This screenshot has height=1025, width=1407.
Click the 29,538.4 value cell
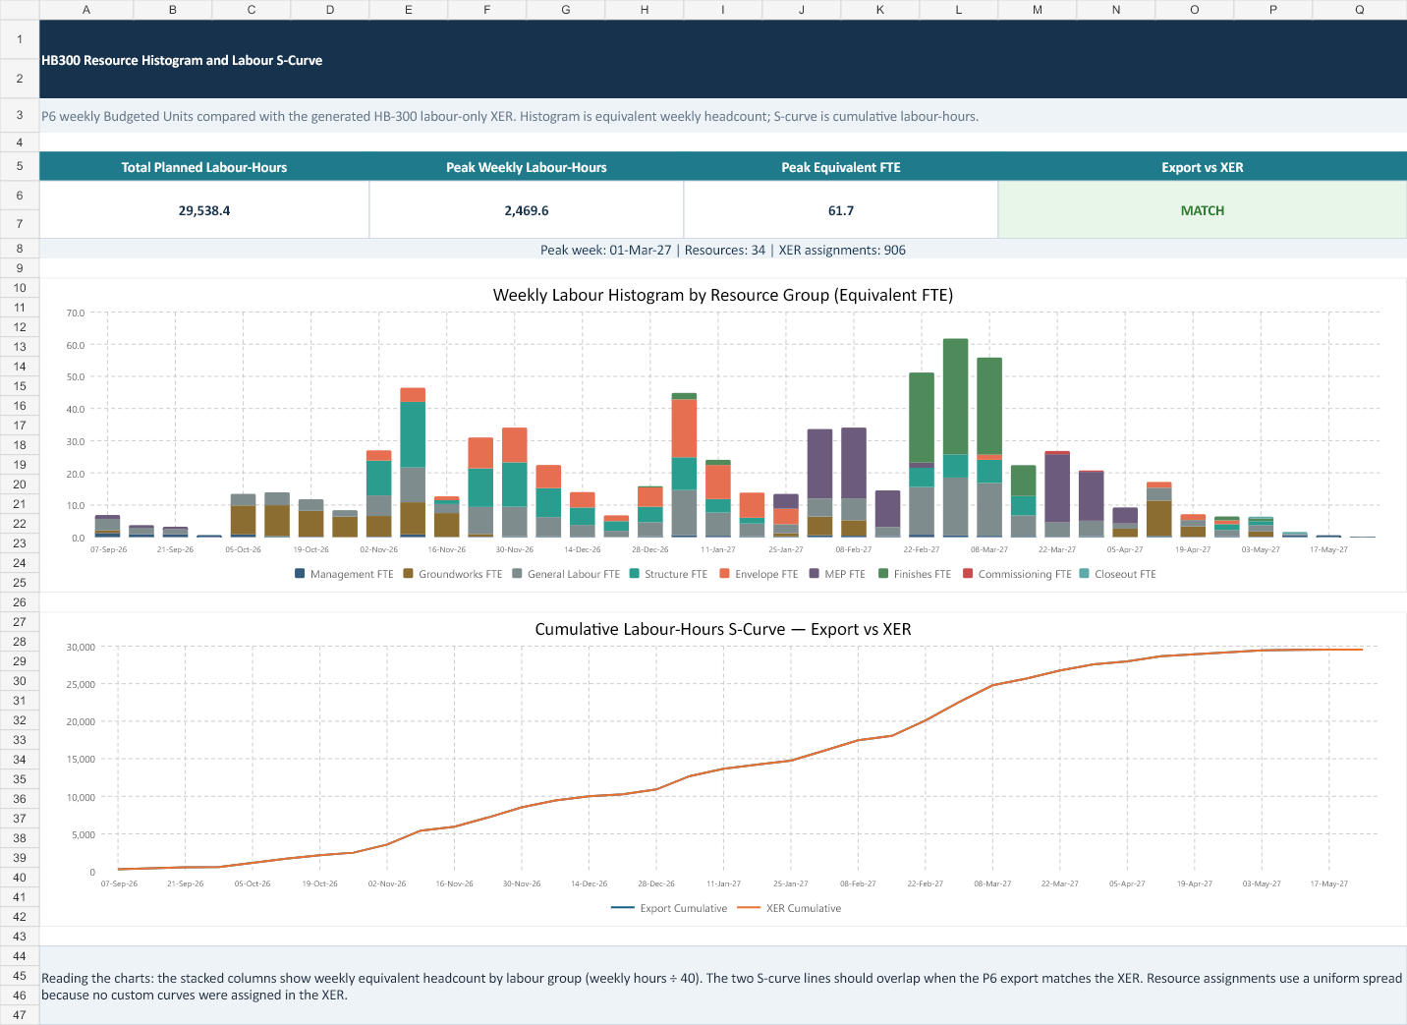[x=204, y=210]
